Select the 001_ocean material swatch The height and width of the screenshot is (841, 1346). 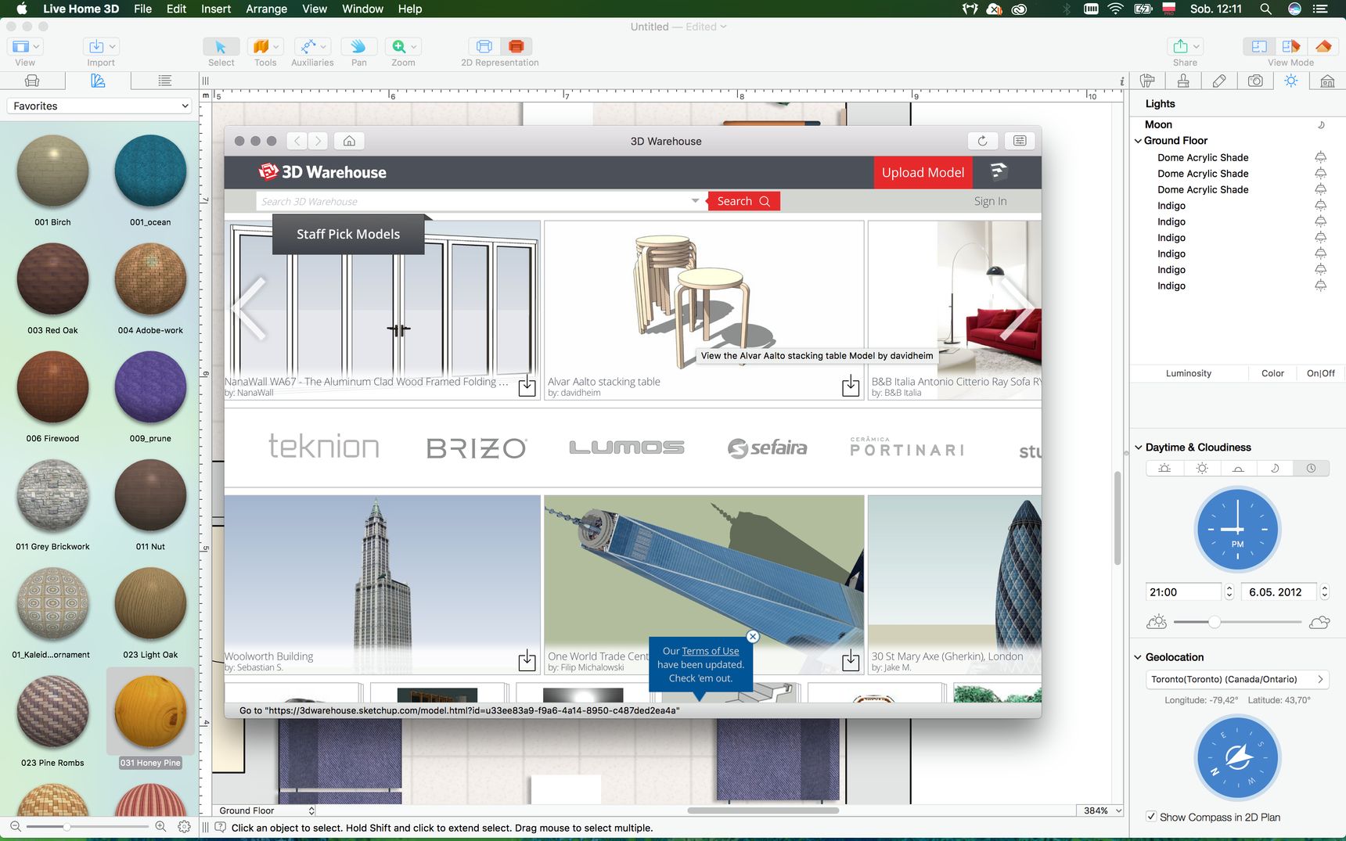point(150,171)
